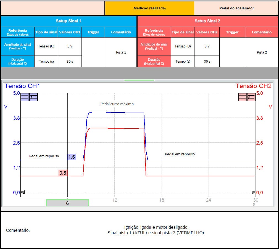Click the CH1 amplitude value 5 V
The image size is (279, 250).
coord(70,46)
